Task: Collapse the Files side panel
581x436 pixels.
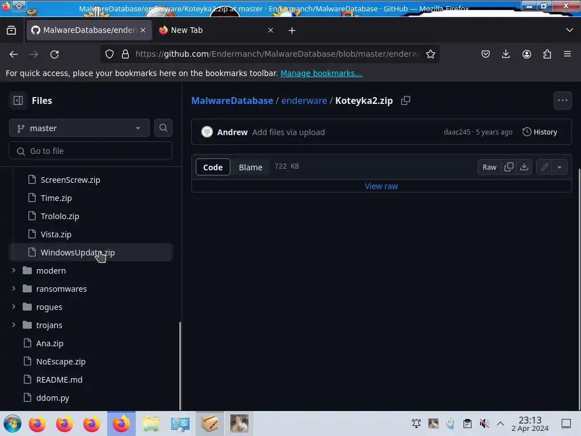Action: coord(18,100)
